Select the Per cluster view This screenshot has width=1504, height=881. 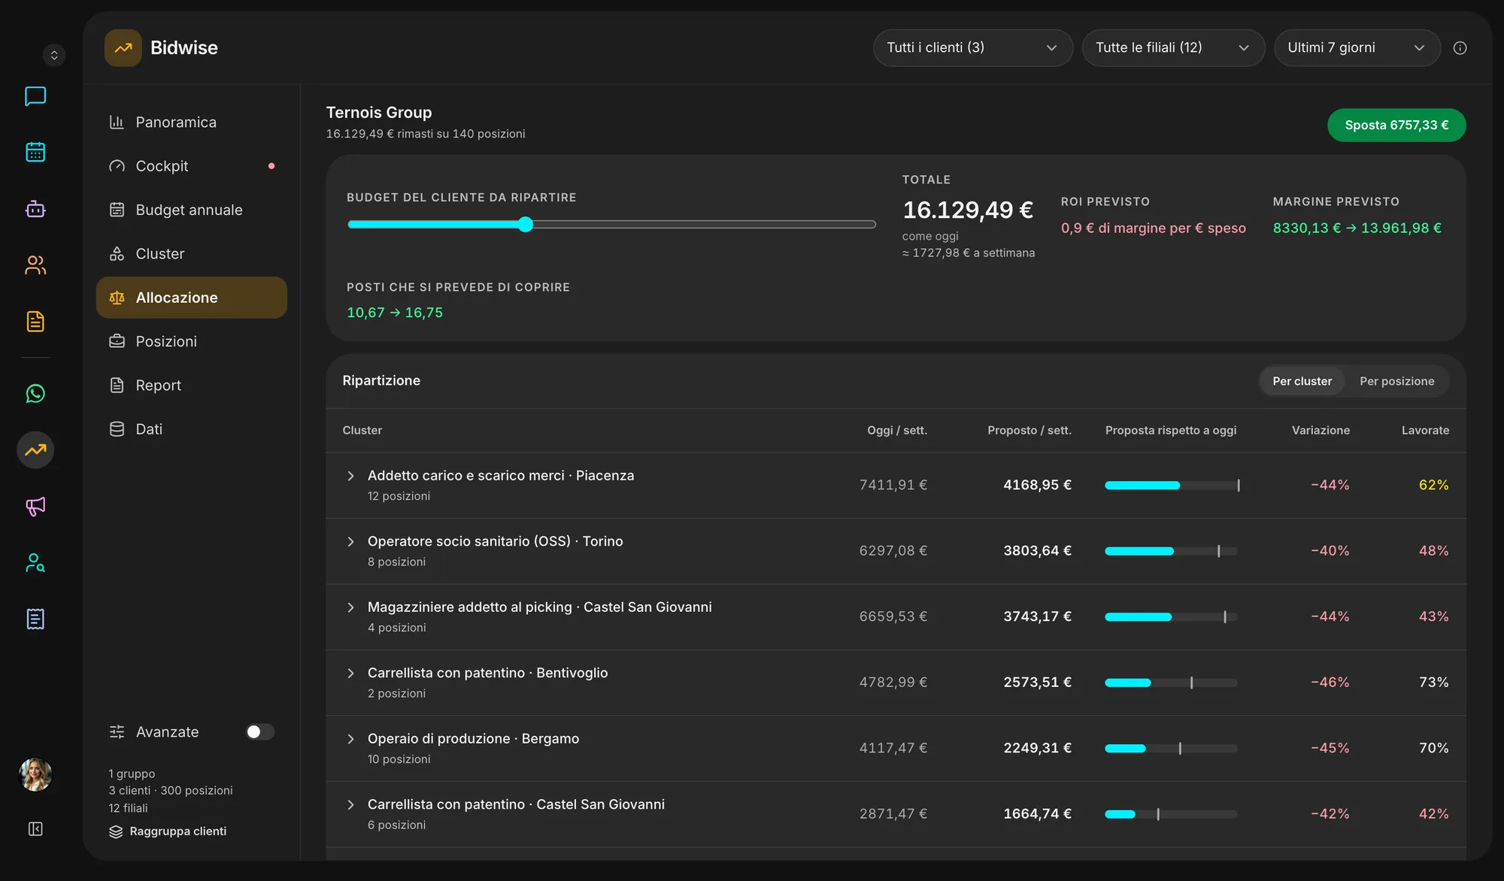[1302, 381]
